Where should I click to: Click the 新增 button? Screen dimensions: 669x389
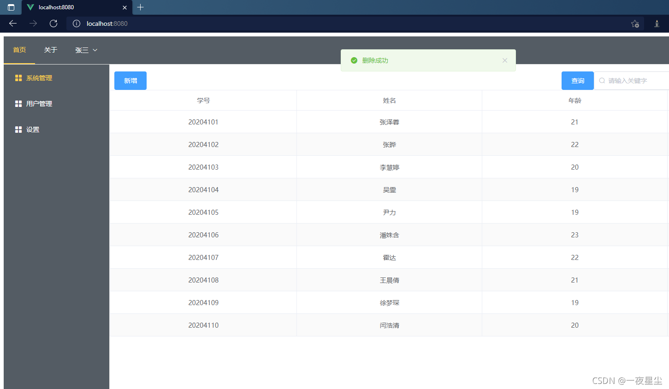[x=130, y=81]
